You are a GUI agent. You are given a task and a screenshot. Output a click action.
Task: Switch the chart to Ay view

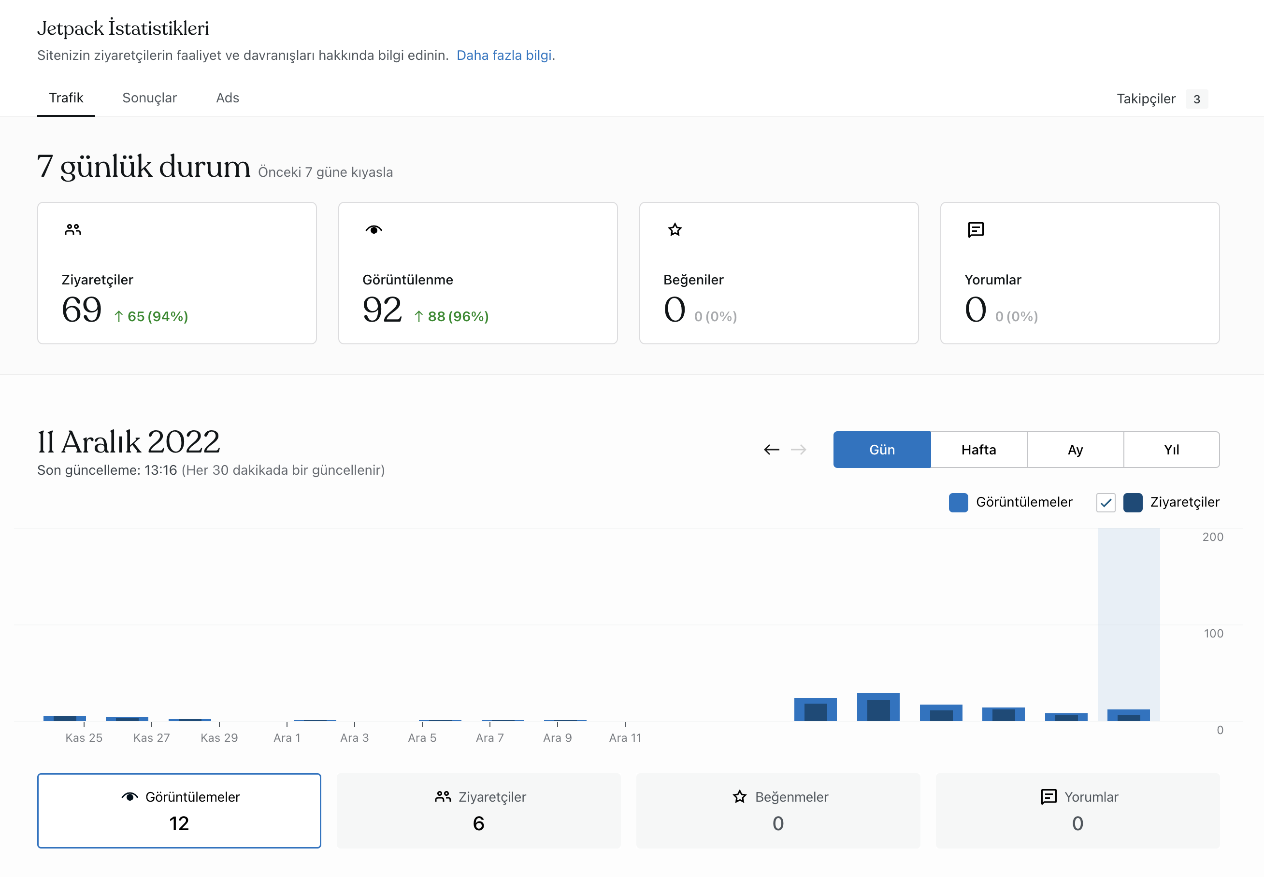[x=1076, y=450]
